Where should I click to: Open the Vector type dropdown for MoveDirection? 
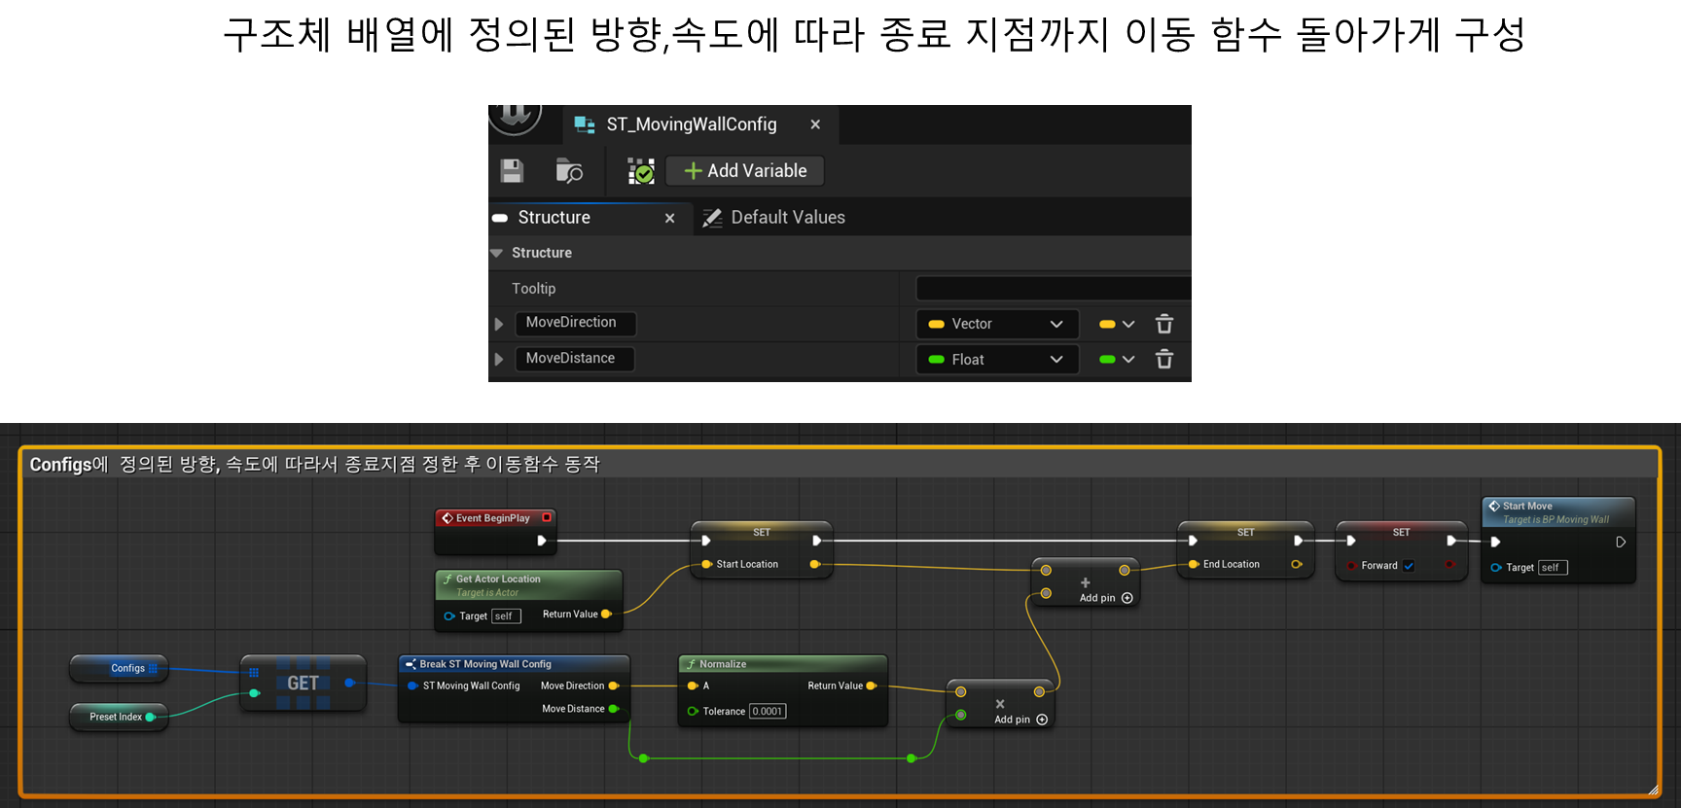pos(997,324)
